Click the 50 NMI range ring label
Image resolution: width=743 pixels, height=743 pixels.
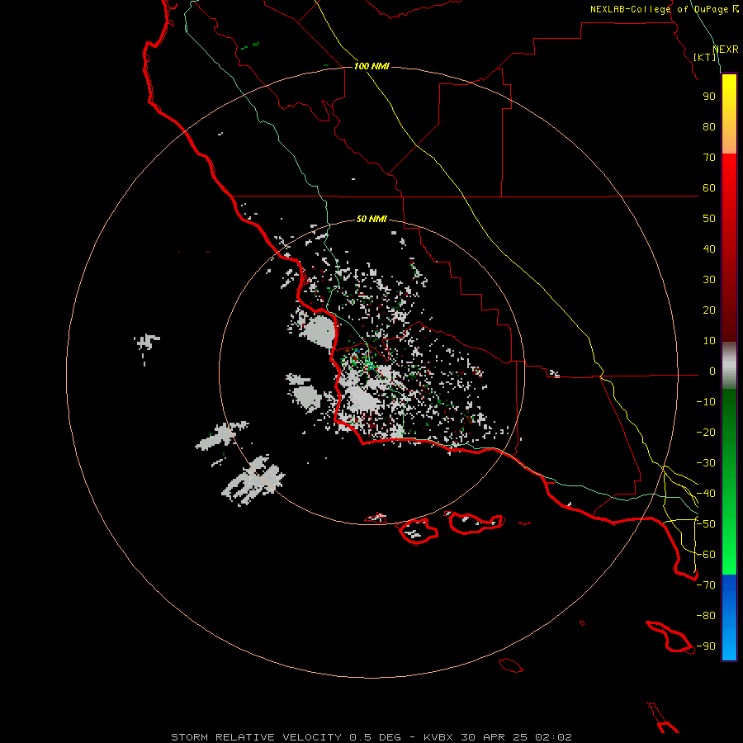[x=371, y=219]
